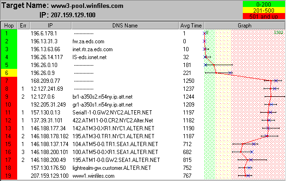Click target IP 207.159.129.100 in header
Viewport: 286px width, 181px height.
click(x=73, y=15)
